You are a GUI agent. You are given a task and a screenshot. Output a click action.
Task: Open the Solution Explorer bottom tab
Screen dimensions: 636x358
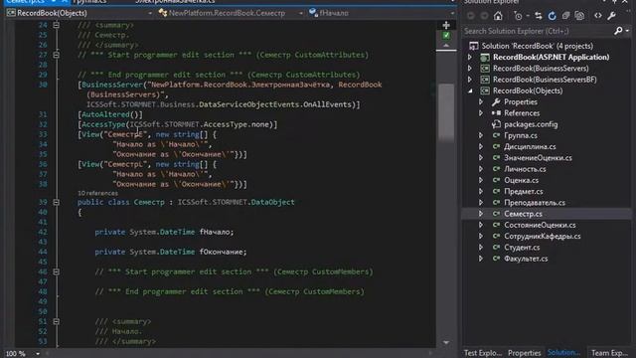[563, 353]
